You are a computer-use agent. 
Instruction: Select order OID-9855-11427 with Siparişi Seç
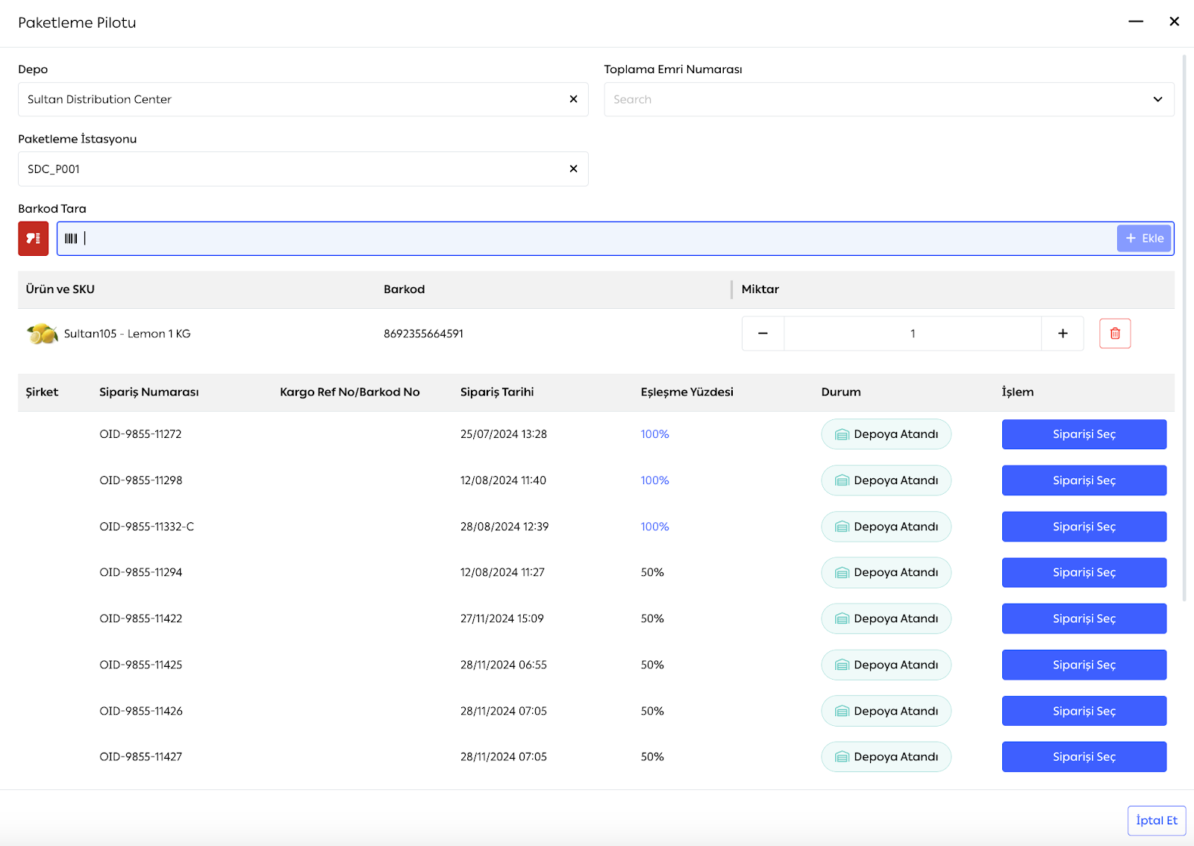(1084, 756)
